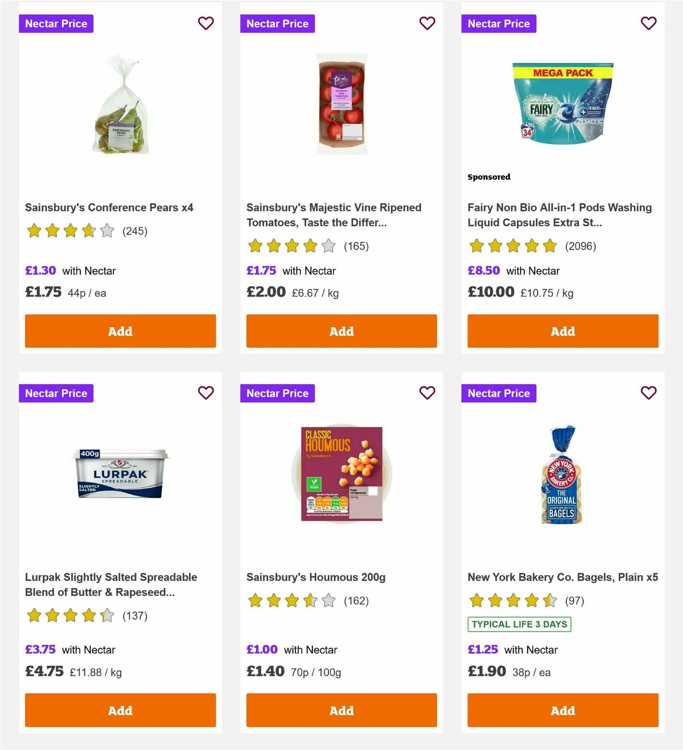Screen dimensions: 683x750
Task: Toggle the heart on Lurpak Slightly Salted Spreadable
Action: [x=205, y=393]
